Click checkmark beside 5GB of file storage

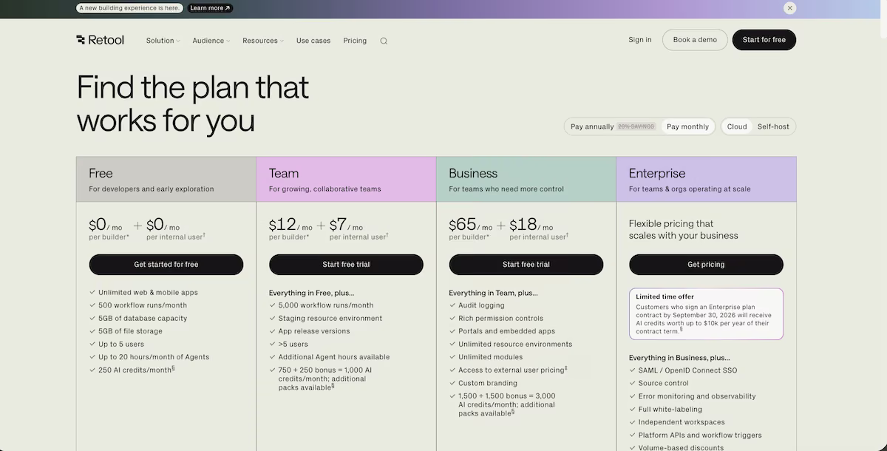(92, 331)
